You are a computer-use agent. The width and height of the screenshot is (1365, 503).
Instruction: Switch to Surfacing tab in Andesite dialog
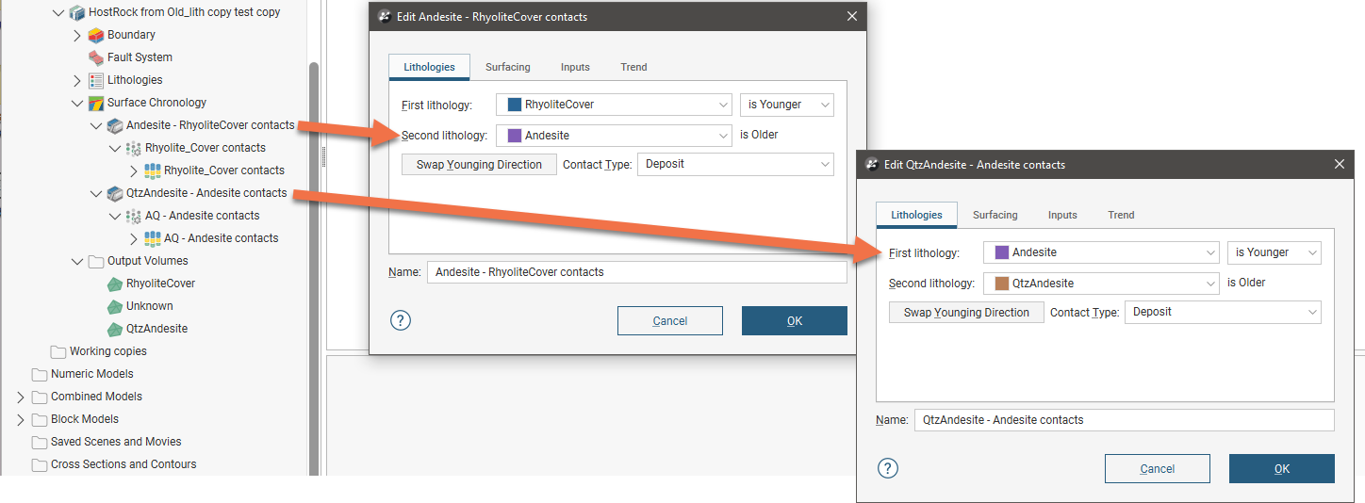click(507, 67)
